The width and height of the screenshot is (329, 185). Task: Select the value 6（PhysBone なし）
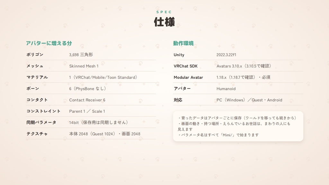click(x=87, y=89)
